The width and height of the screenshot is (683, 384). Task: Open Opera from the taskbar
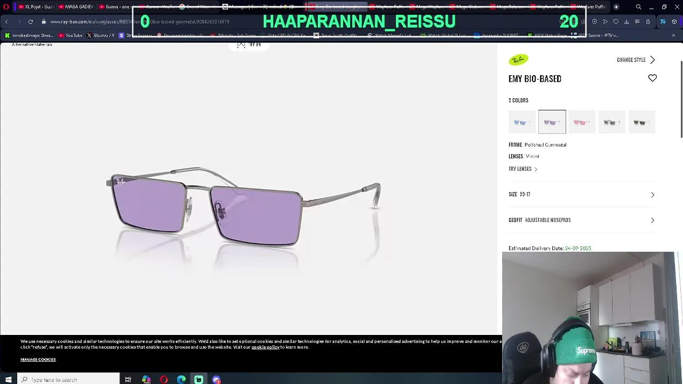point(164,380)
